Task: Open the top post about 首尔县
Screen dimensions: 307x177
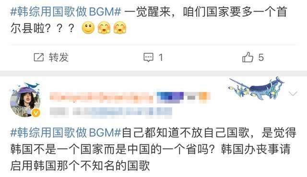Action: click(149, 20)
